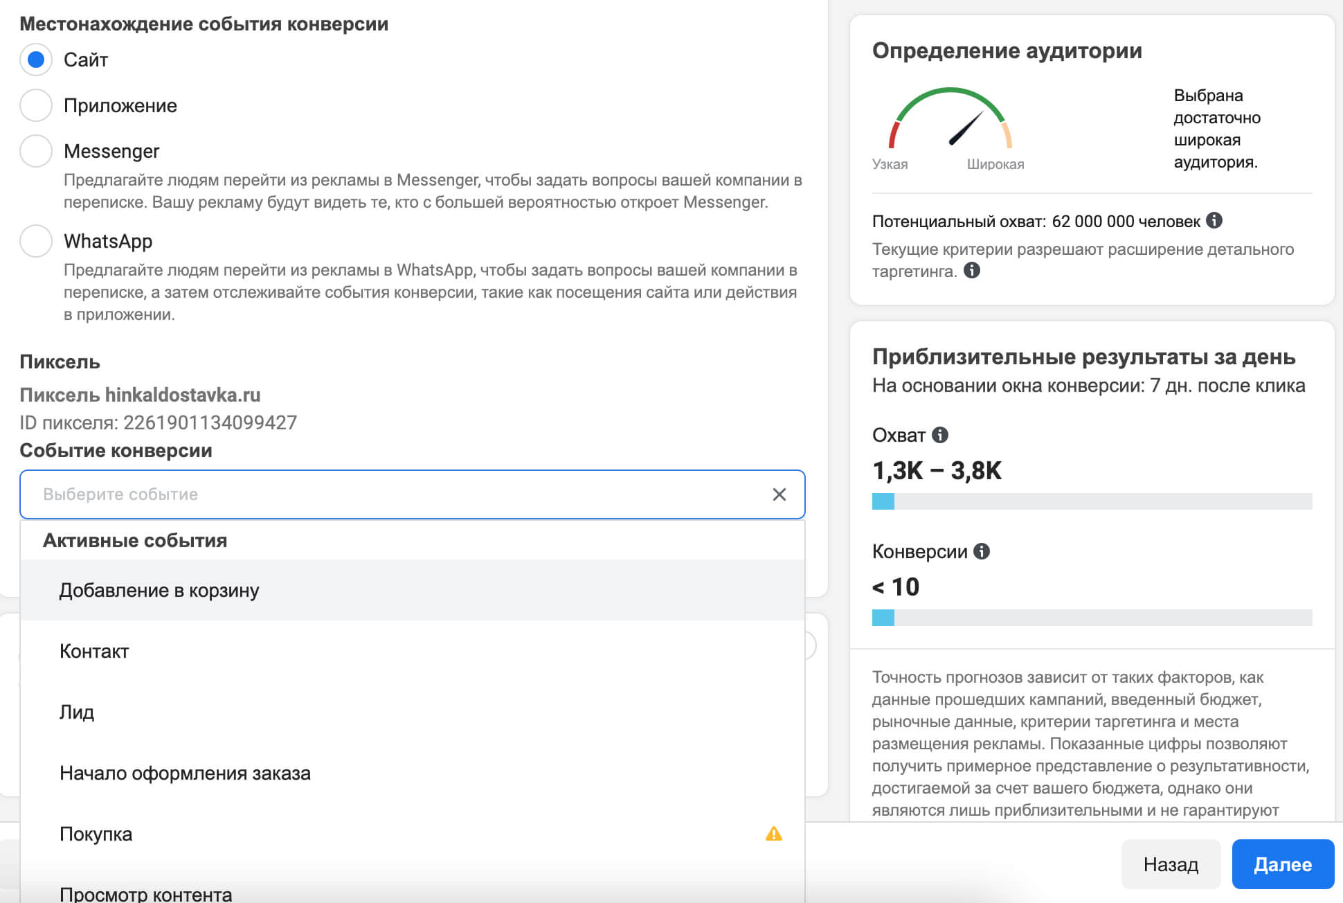Choose WhatsApp as conversion location

pos(36,241)
